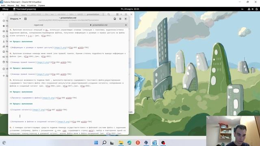Open Windows Start menu
The width and height of the screenshot is (260, 146).
pyautogui.click(x=96, y=142)
